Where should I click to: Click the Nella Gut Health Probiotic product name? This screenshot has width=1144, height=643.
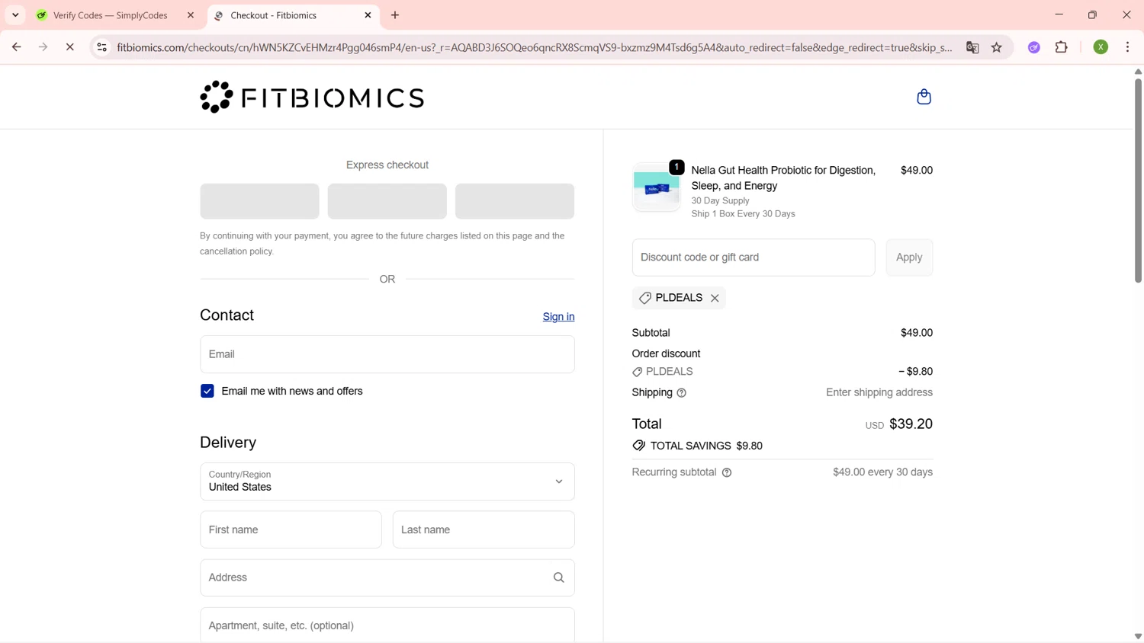[783, 178]
